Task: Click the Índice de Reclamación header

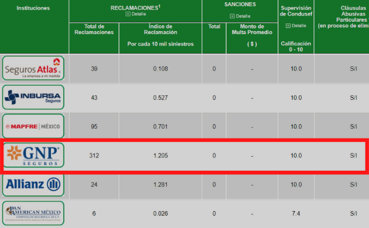Action: pos(160,29)
